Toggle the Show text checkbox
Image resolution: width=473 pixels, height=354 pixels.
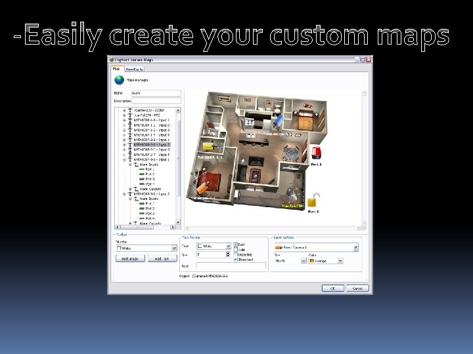point(236,260)
